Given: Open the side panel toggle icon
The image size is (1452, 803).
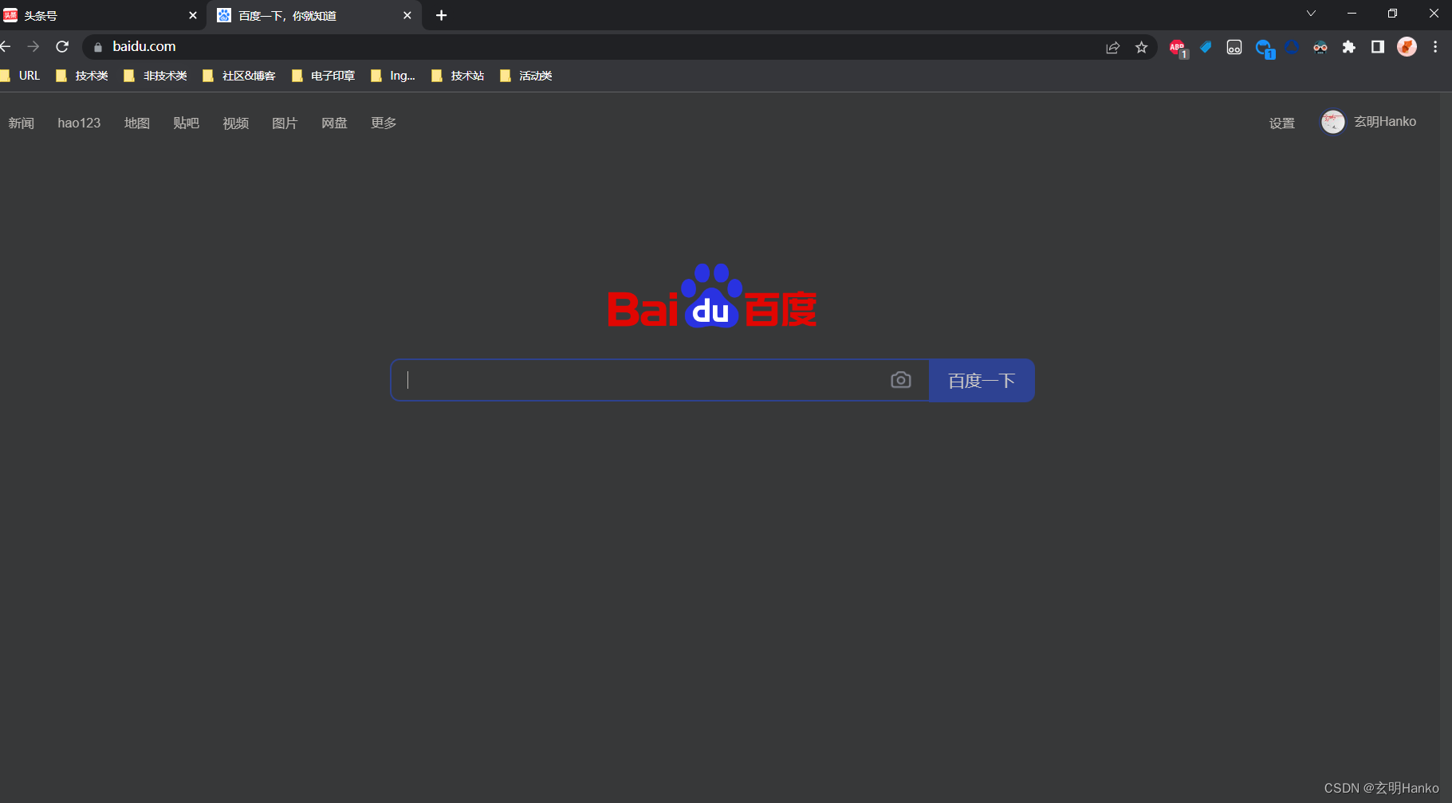Looking at the screenshot, I should click(1377, 47).
